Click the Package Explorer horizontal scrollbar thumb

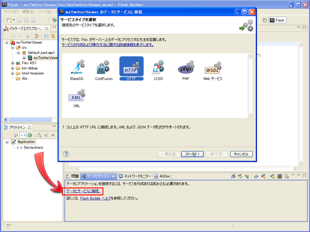coord(30,119)
